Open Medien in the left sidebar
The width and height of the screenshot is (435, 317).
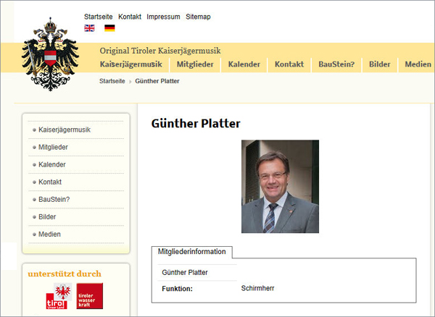(x=49, y=234)
